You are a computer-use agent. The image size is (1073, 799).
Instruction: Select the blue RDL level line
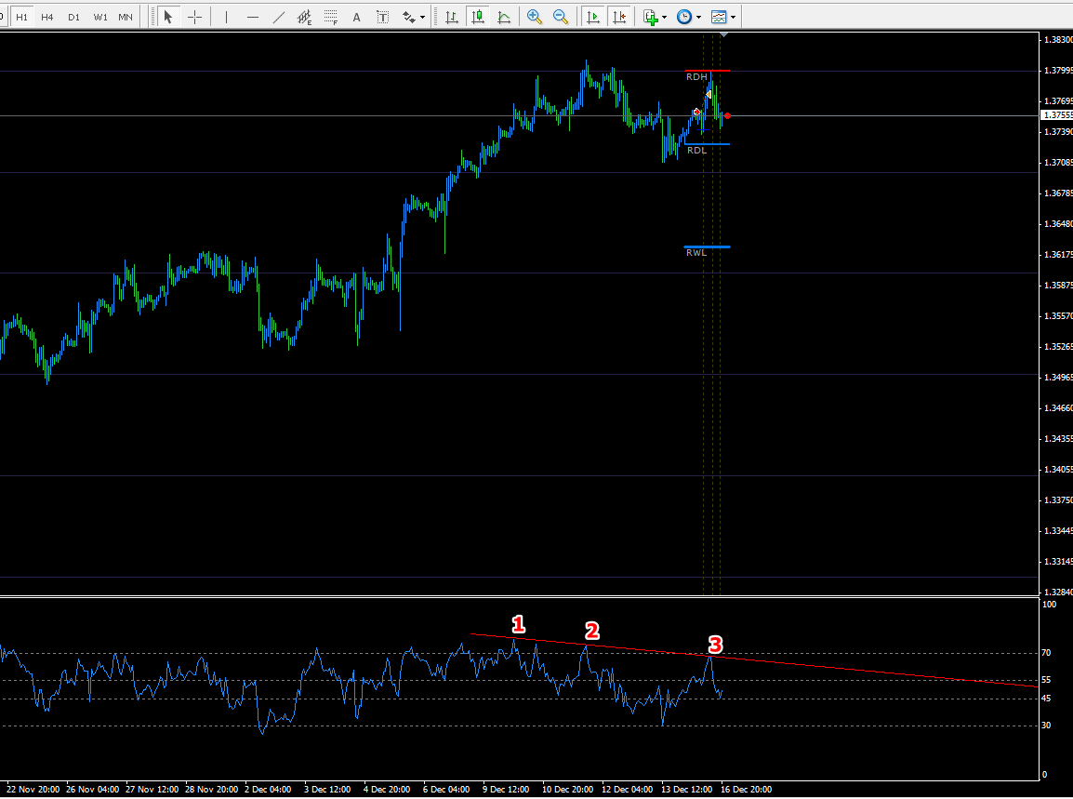click(x=707, y=144)
